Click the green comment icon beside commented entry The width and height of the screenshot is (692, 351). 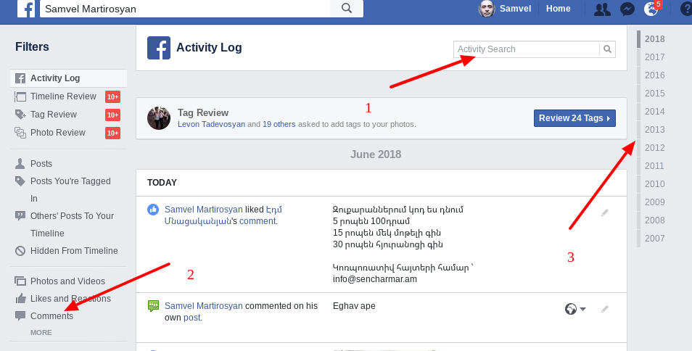click(153, 305)
